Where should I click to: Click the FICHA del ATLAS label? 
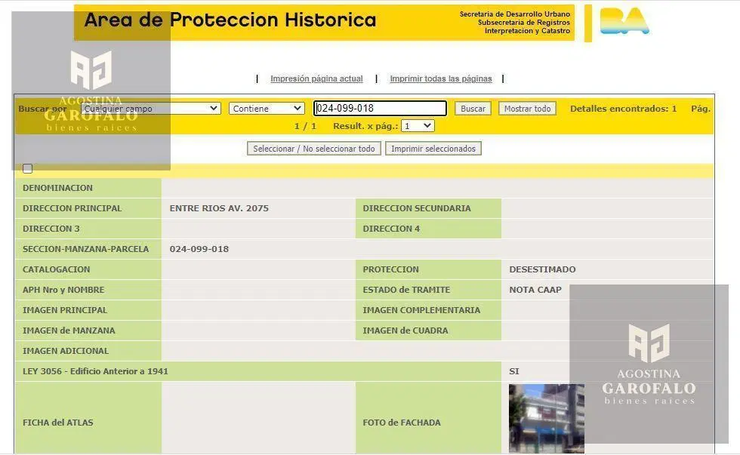[x=58, y=423]
